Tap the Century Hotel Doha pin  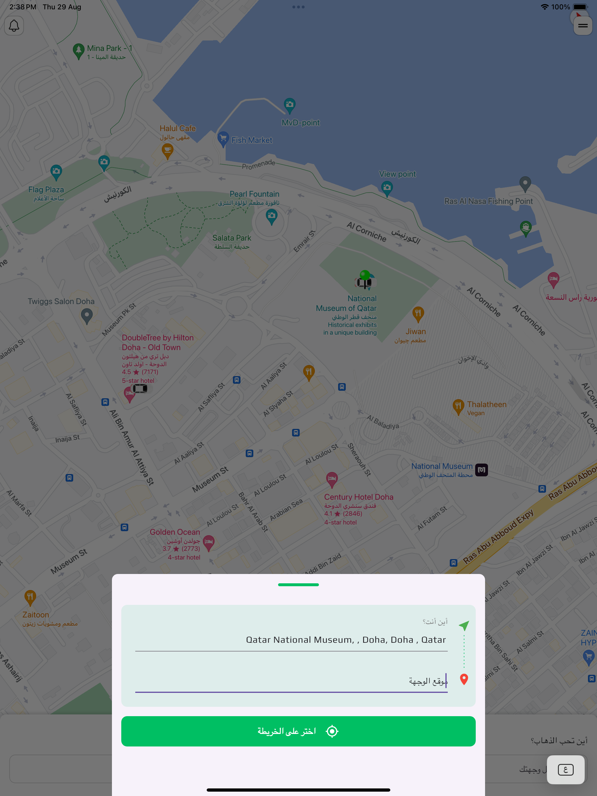tap(332, 480)
